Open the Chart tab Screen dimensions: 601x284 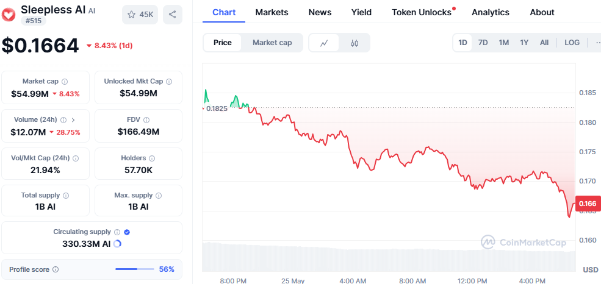point(224,12)
